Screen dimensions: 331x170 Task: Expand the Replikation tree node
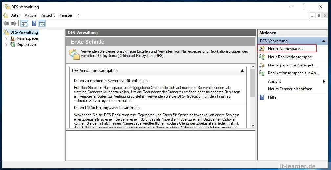click(6, 45)
